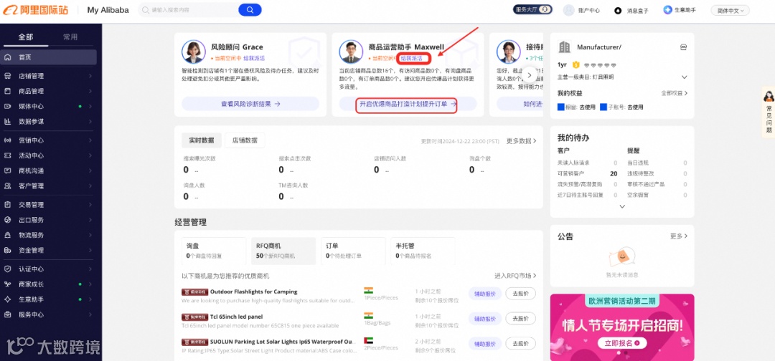Click 立即报名 on the promo banner
The image size is (775, 361).
621,343
